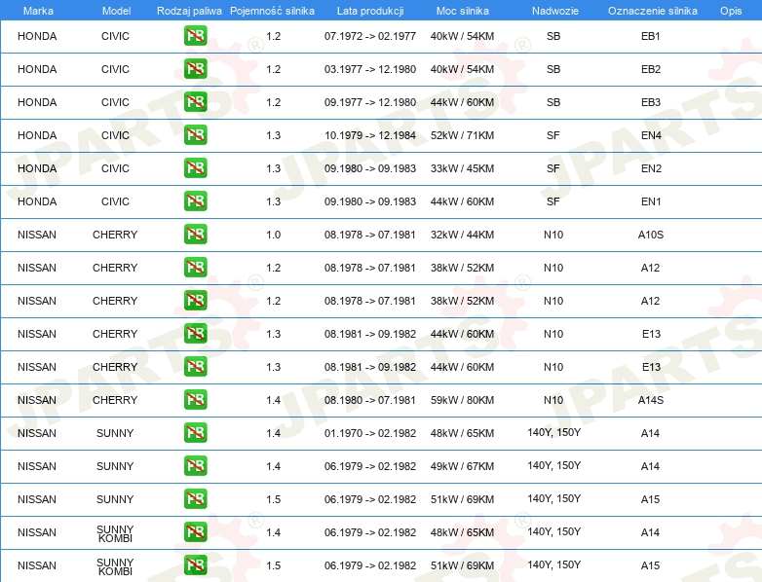
Task: Click the power value 59kW / 80KM
Action: click(462, 400)
